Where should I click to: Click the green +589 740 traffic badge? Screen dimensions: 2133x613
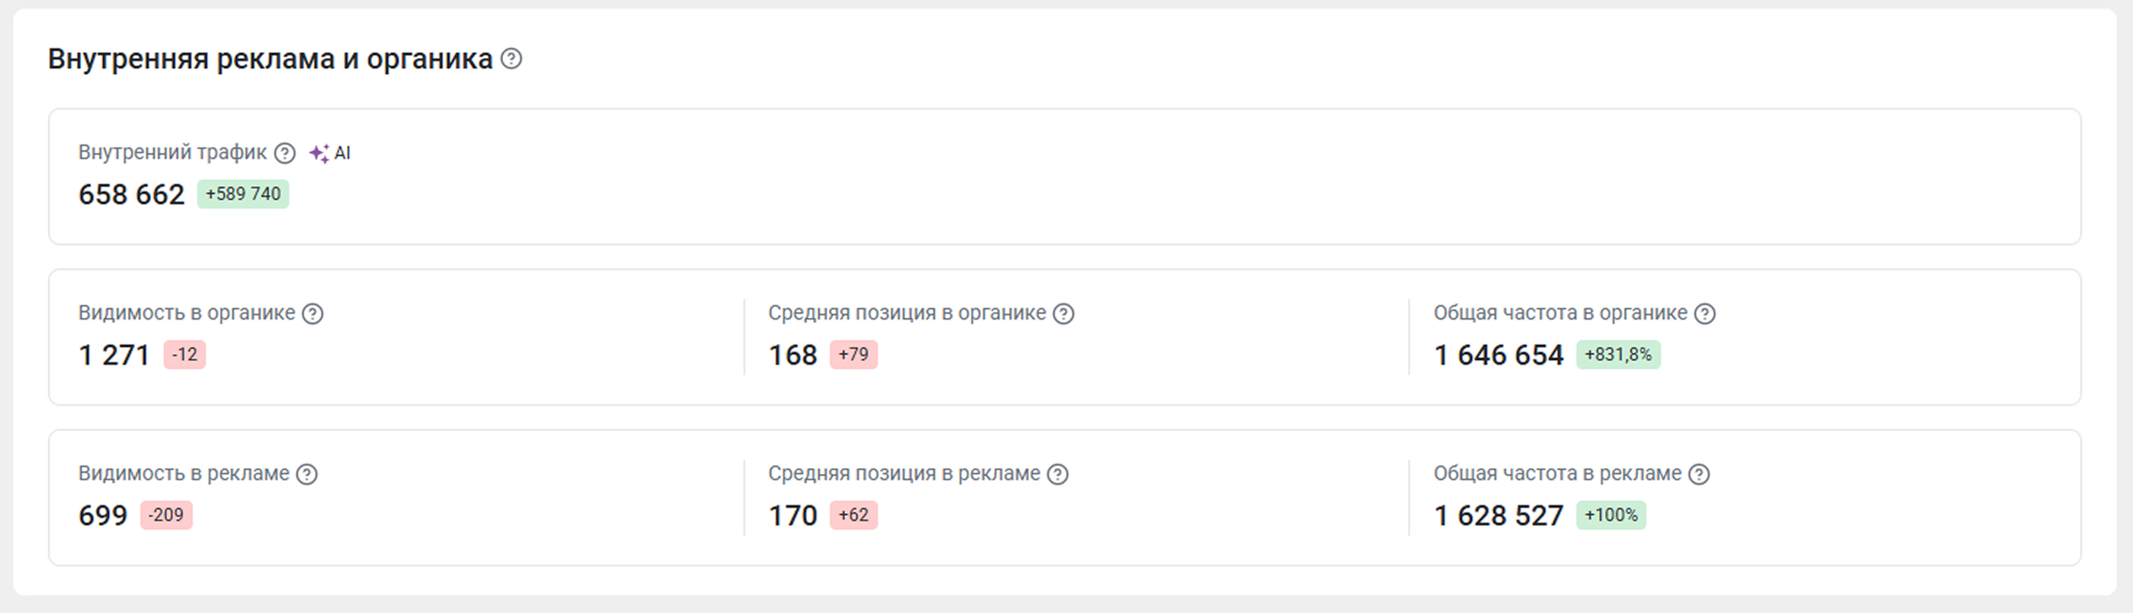(243, 194)
